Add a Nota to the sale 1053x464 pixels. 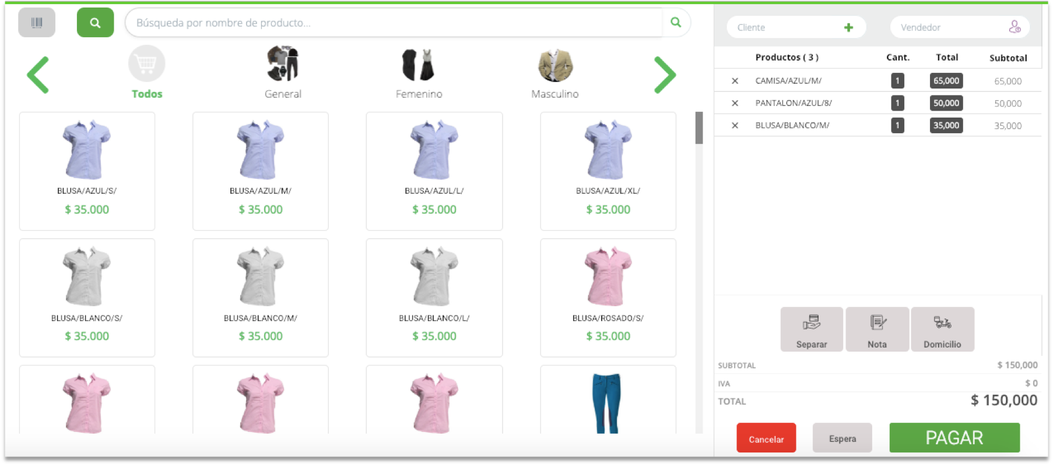(x=877, y=330)
